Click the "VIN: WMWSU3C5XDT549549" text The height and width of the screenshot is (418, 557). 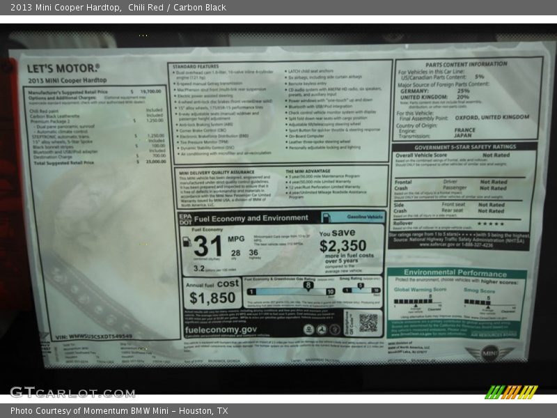click(94, 336)
